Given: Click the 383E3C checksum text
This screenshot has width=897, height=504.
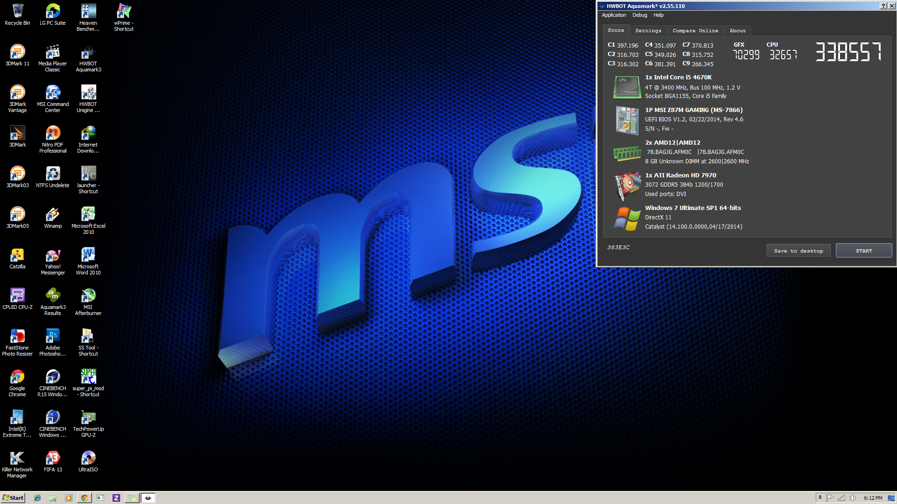Looking at the screenshot, I should click(x=618, y=247).
